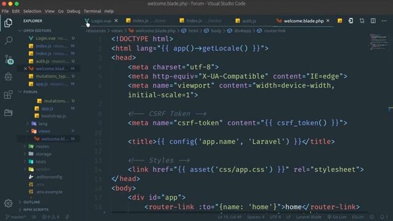Expand the storage folder
The width and height of the screenshot is (393, 221).
click(x=44, y=154)
